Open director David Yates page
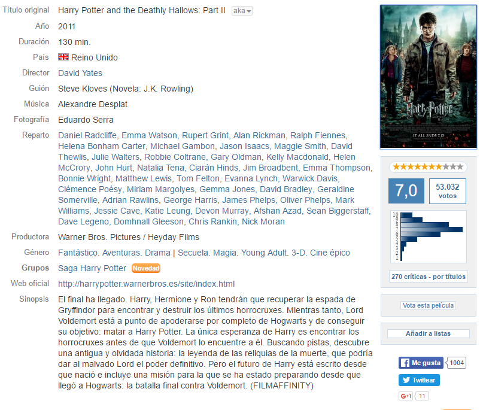The height and width of the screenshot is (410, 480). click(x=80, y=73)
